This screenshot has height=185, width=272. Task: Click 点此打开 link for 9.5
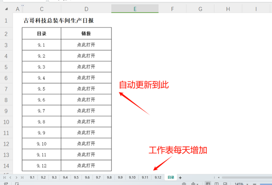[x=86, y=89]
